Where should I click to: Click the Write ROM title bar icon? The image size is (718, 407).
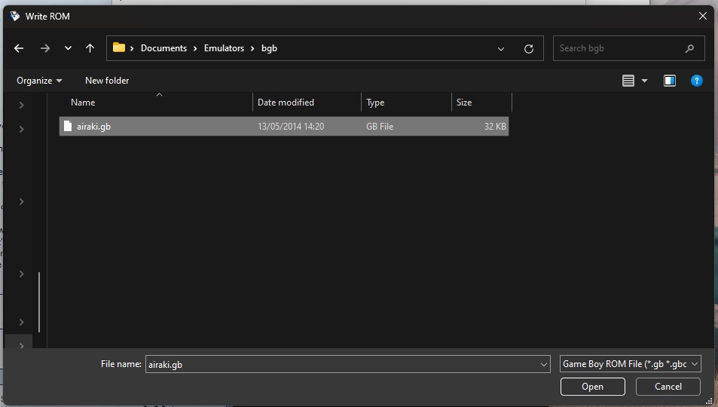click(x=14, y=16)
